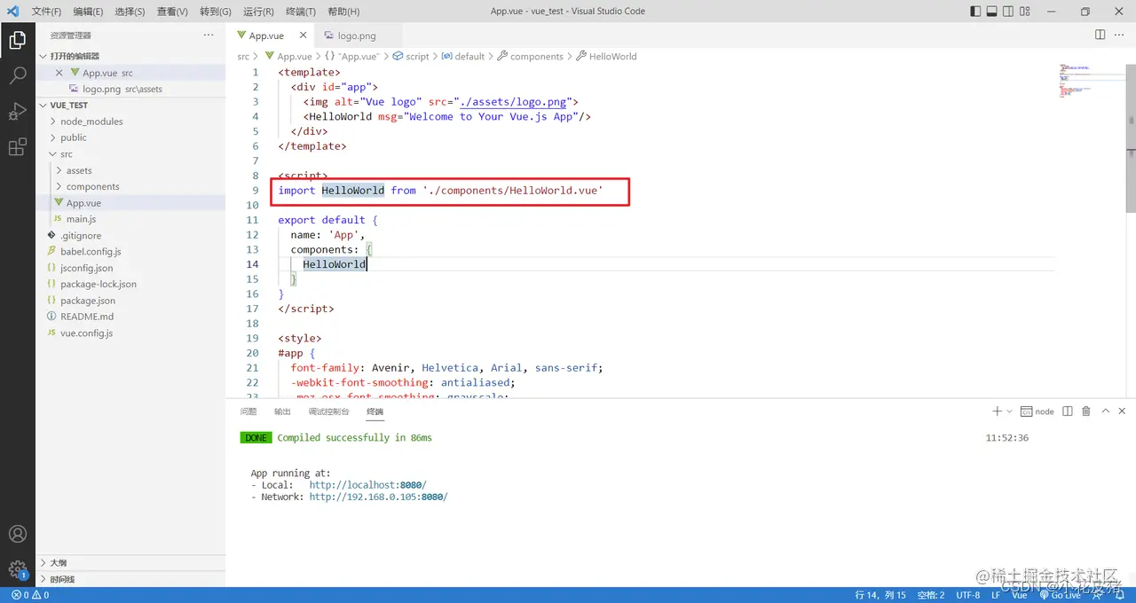This screenshot has height=603, width=1136.
Task: Expand the components folder
Action: (130, 186)
